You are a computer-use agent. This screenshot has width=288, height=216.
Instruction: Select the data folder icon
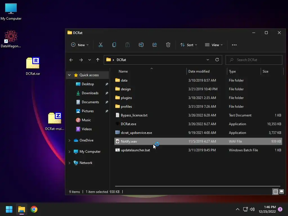(118, 80)
